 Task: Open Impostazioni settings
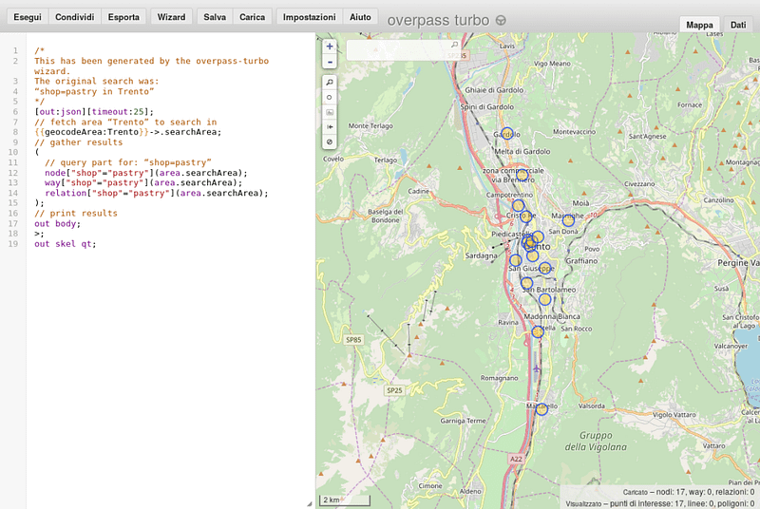click(x=310, y=17)
